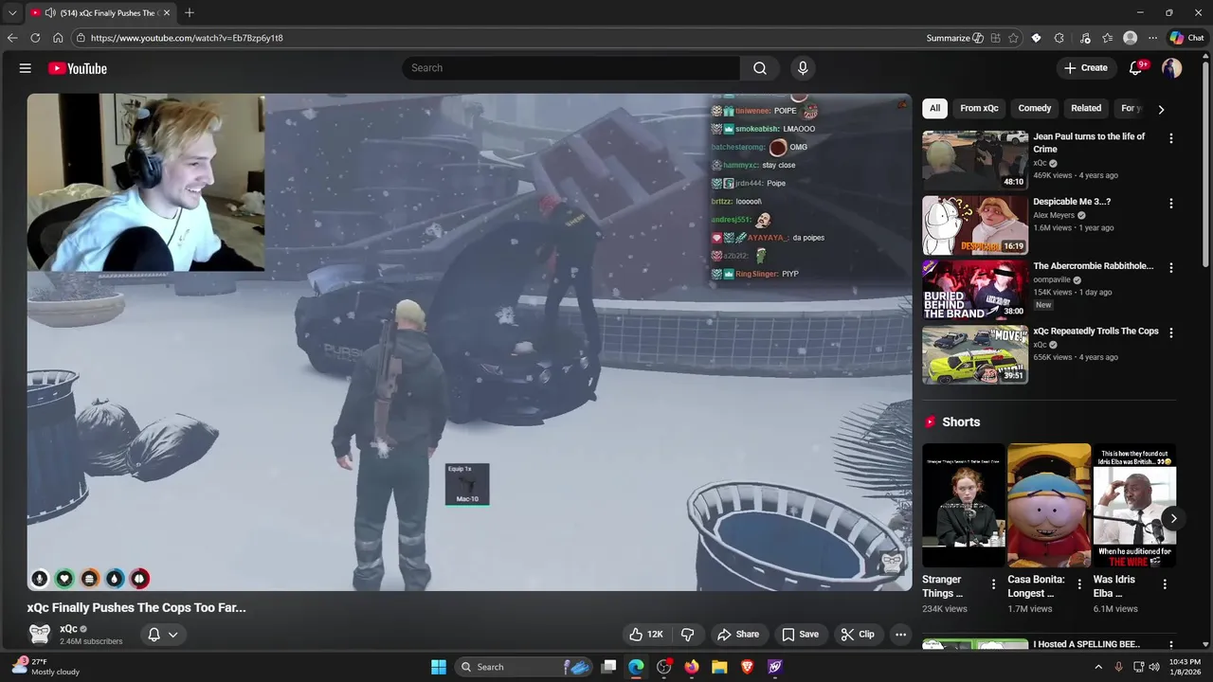The width and height of the screenshot is (1213, 682).
Task: Click the address bar URL
Action: click(x=187, y=38)
